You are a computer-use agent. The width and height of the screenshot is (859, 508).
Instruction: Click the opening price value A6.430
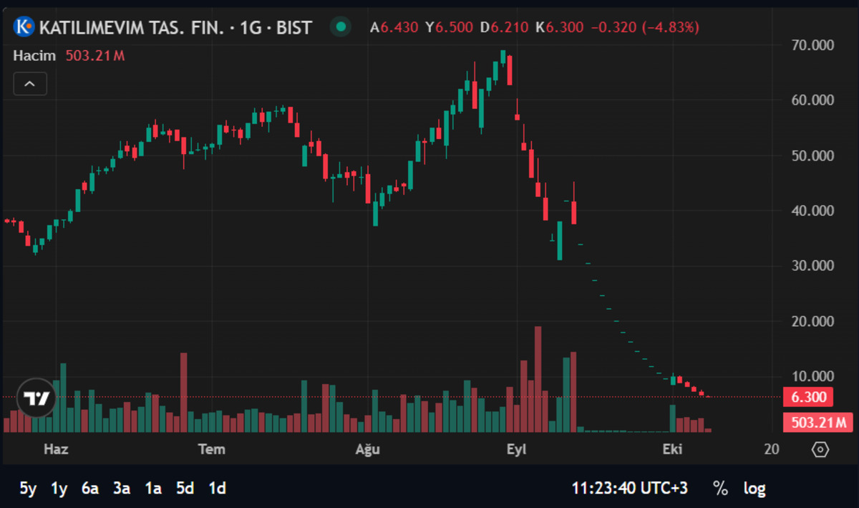pos(393,28)
